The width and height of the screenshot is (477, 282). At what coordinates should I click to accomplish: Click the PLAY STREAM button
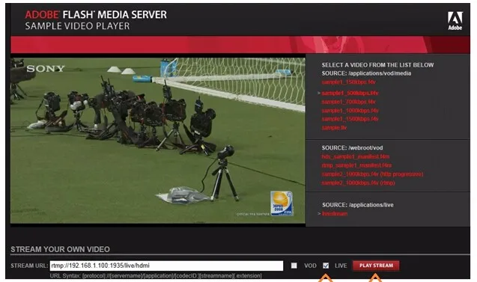point(376,266)
